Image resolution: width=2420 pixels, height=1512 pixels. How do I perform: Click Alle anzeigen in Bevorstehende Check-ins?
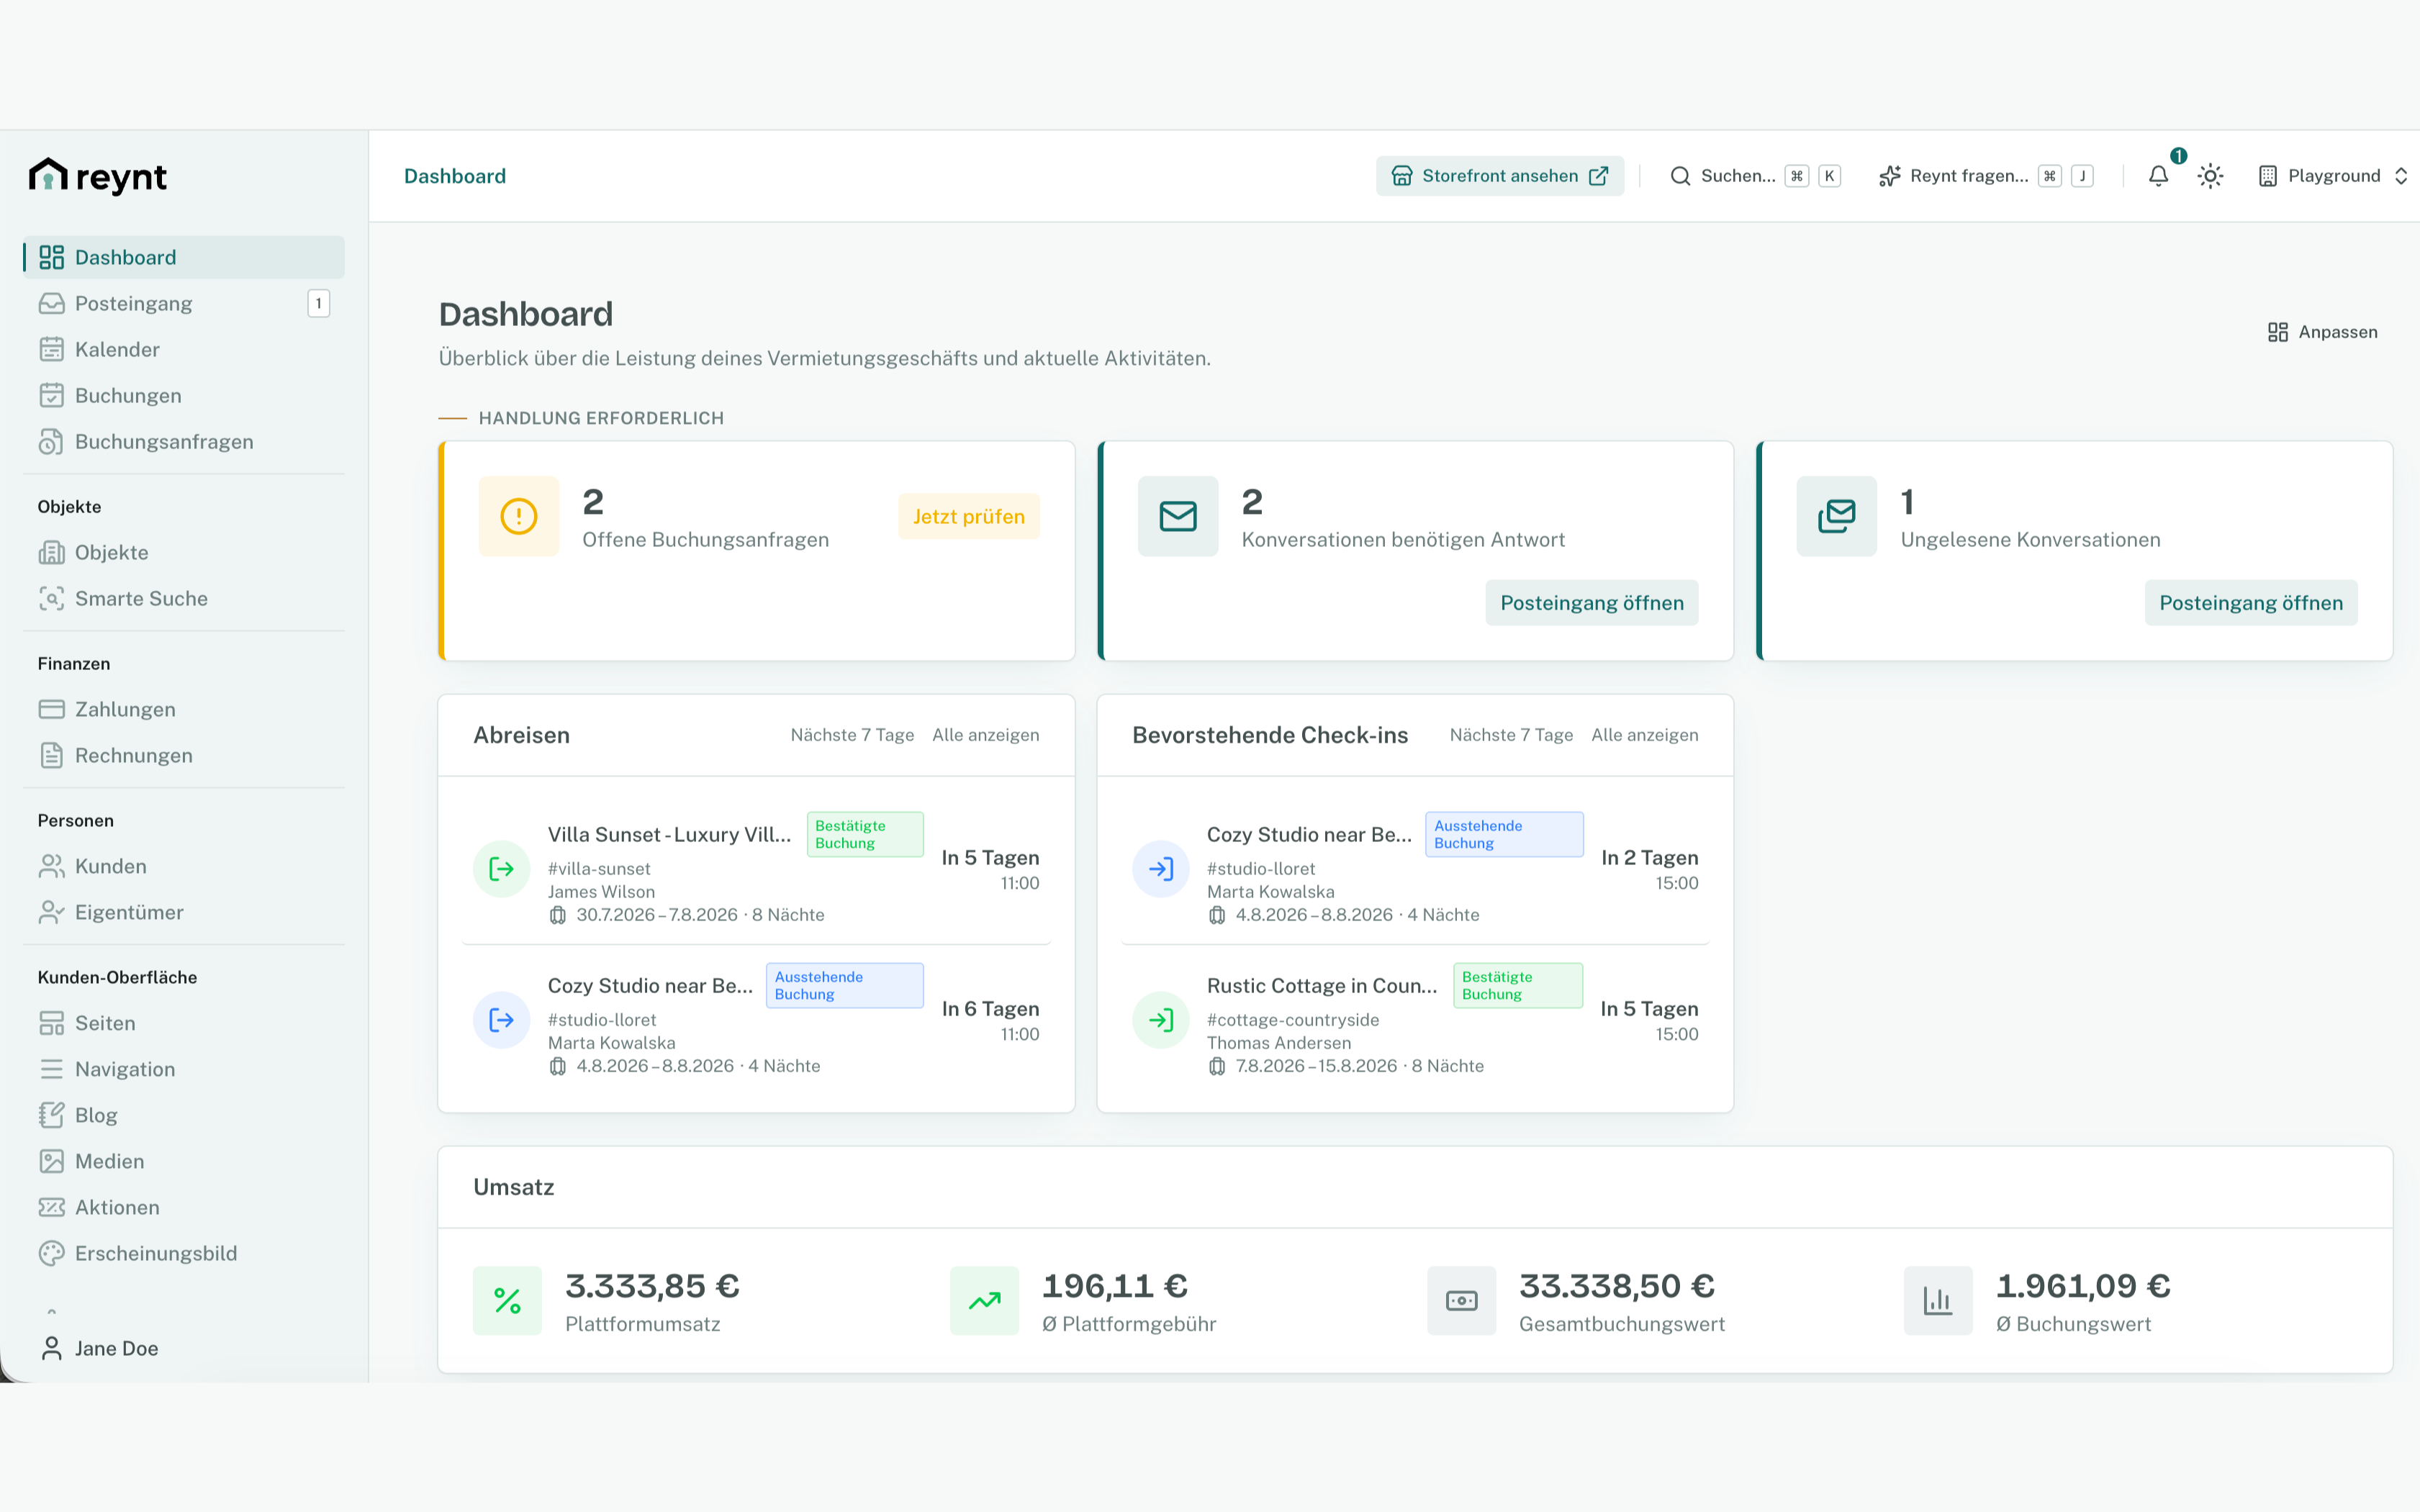(1644, 735)
